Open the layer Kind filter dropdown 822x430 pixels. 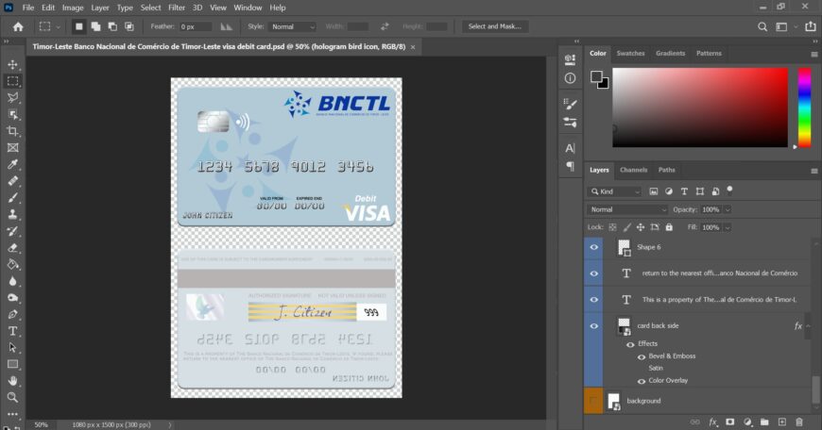tap(614, 191)
